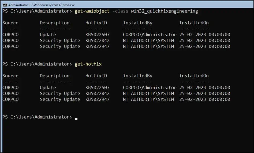Click KB5022947 in the get-wmiobject output
The image size is (254, 153).
click(98, 47)
